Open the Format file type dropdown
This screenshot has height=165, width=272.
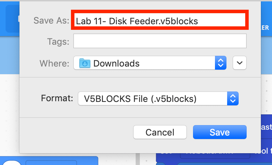158,99
